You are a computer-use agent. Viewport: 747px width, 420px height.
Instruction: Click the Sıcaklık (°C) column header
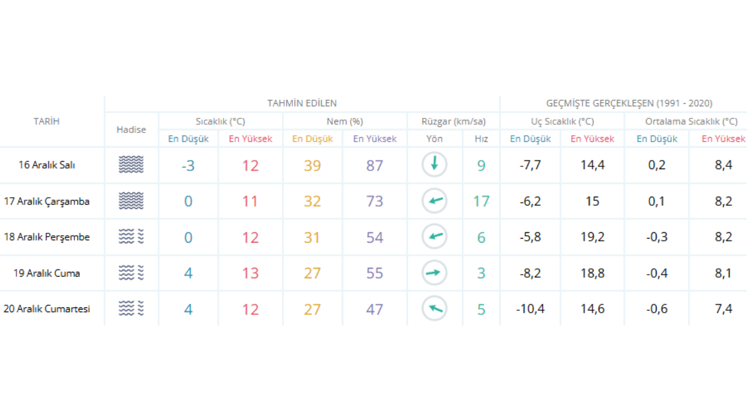[x=220, y=121]
